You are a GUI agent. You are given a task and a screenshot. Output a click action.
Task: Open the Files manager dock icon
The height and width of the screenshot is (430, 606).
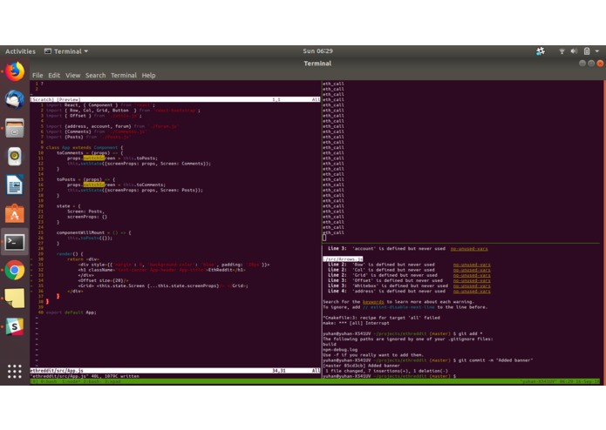(x=15, y=128)
